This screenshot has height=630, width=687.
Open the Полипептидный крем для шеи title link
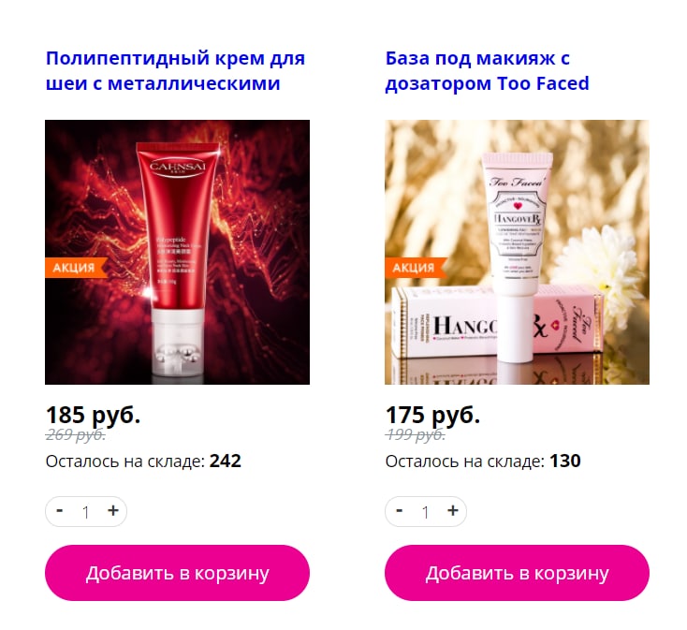[x=175, y=70]
